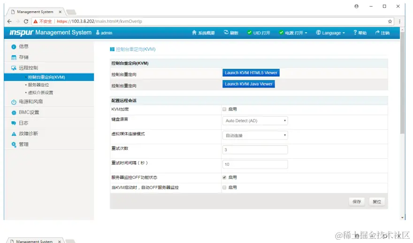Click the inspur logo in header

coord(21,33)
